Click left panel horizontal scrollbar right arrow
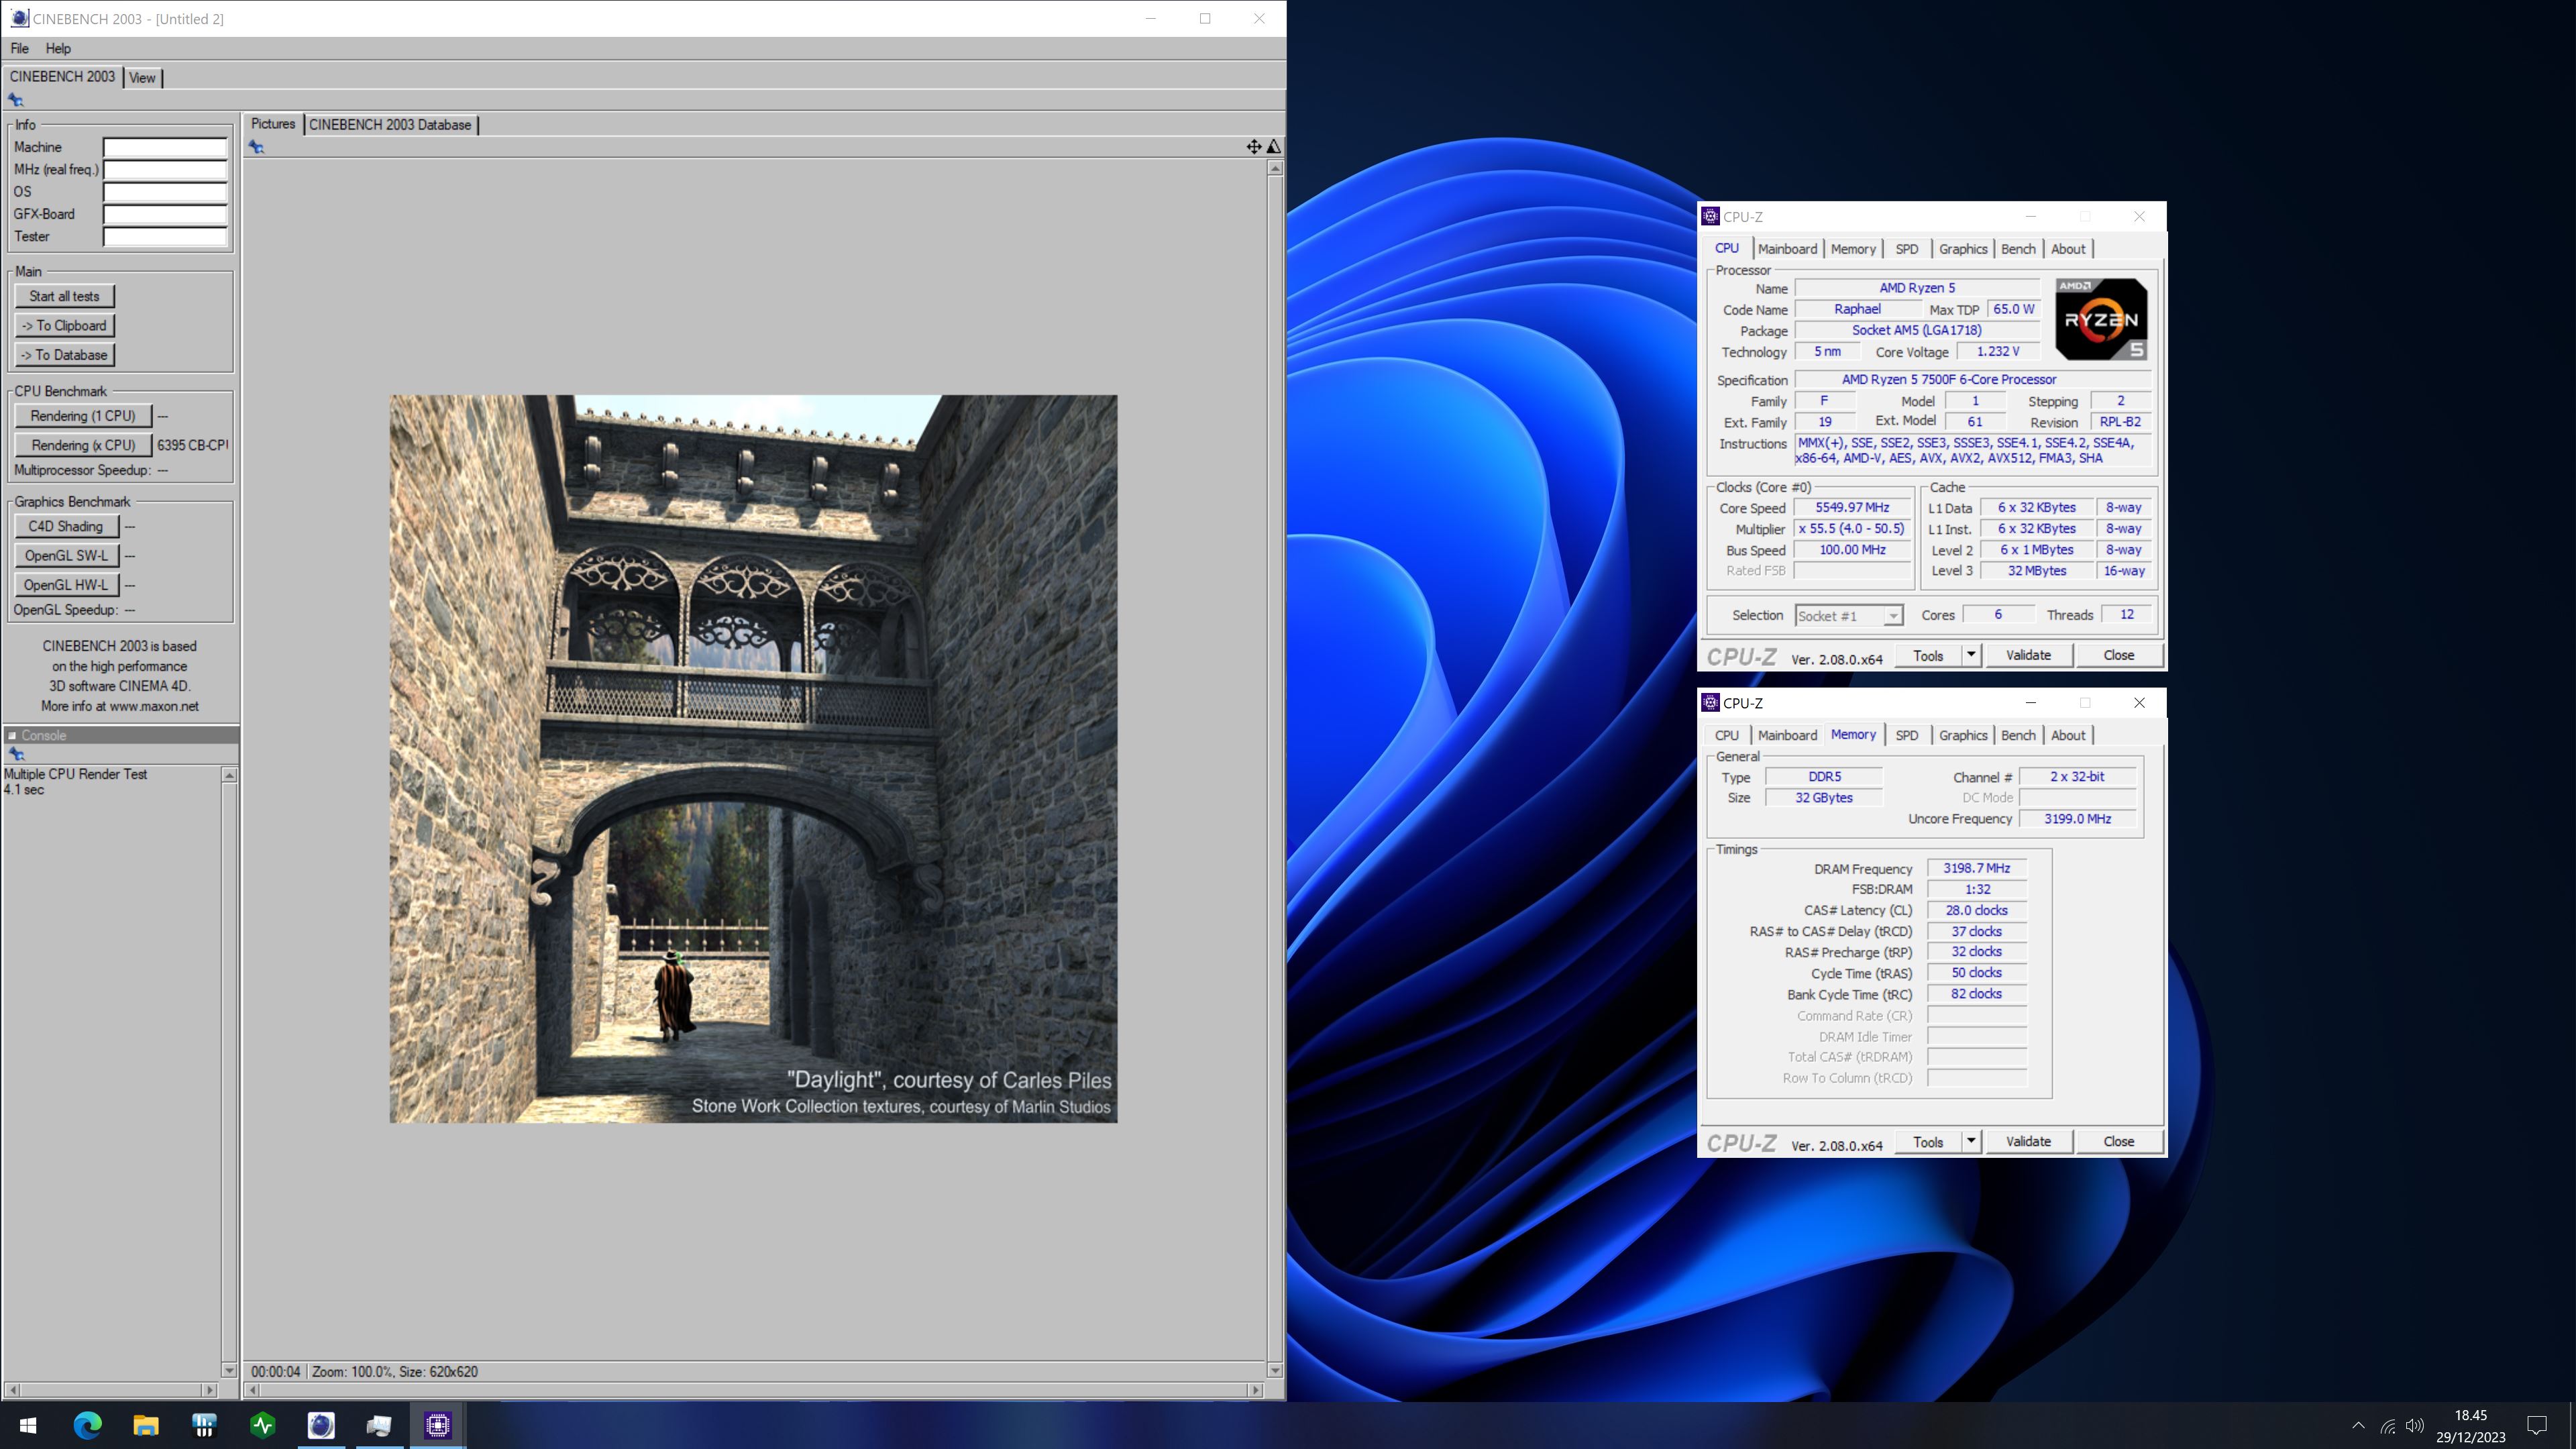The width and height of the screenshot is (2576, 1449). (x=209, y=1390)
